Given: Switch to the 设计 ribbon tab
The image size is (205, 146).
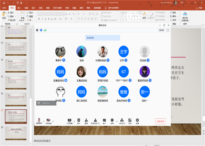Looking at the screenshot, I should [33, 8].
